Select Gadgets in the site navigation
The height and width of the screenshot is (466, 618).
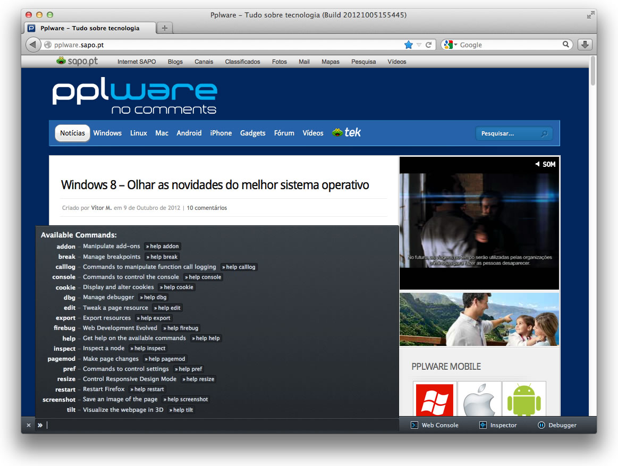[252, 133]
